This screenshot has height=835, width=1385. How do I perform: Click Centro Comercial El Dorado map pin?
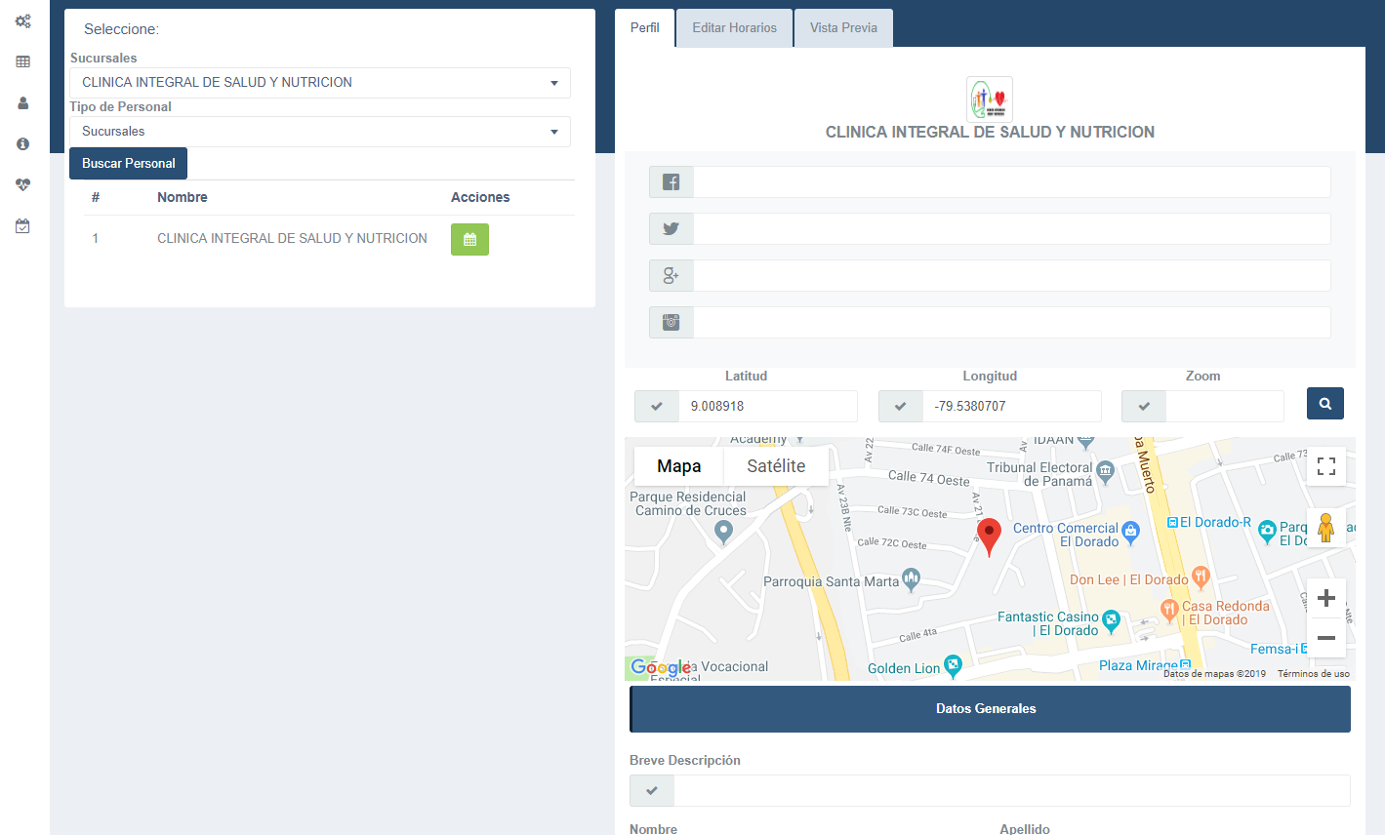(1130, 532)
